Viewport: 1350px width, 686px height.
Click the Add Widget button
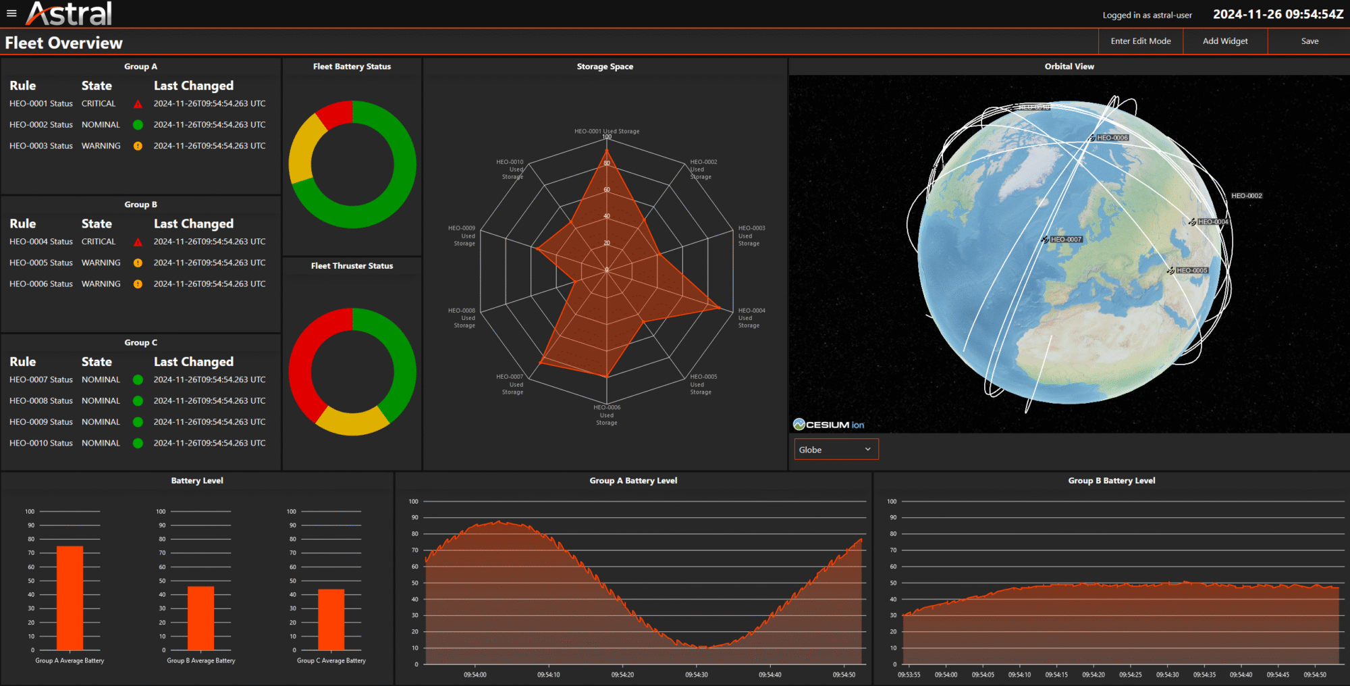pos(1224,41)
